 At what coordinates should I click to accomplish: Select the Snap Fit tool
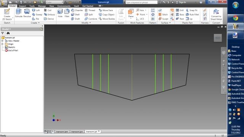click(191, 10)
